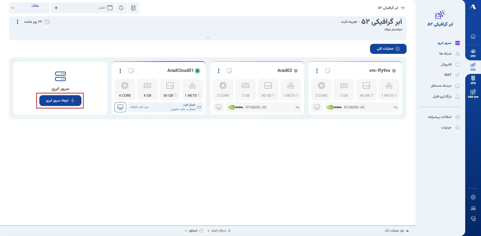The width and height of the screenshot is (481, 236).
Task: Click the unlink icon next to RTX8000-4G
Action: (x=396, y=107)
